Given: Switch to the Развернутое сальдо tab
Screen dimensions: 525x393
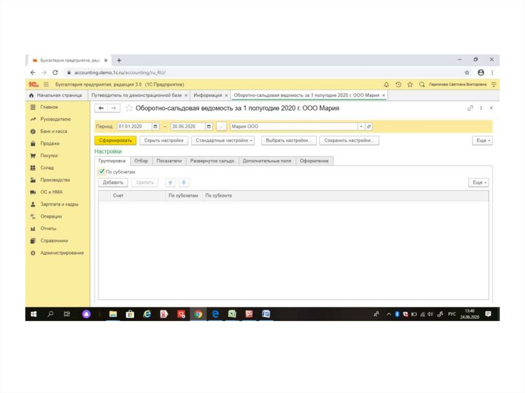Looking at the screenshot, I should pos(212,161).
